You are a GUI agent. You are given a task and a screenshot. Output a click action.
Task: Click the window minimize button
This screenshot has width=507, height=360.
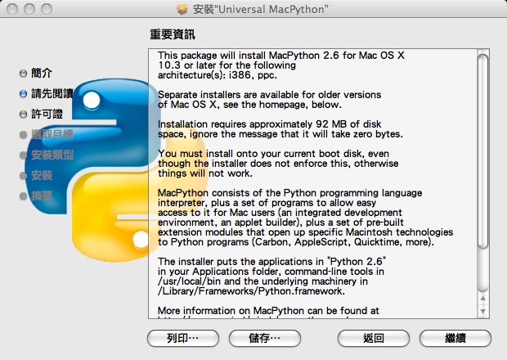click(29, 9)
